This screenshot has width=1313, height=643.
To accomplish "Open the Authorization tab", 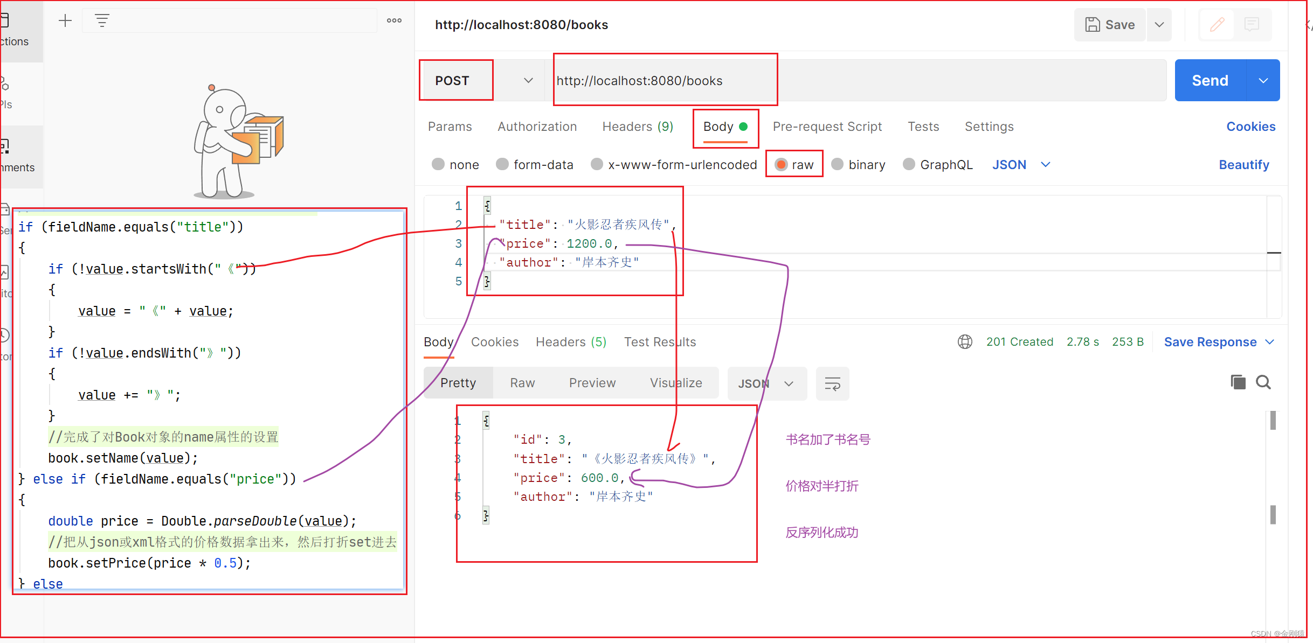I will click(536, 127).
